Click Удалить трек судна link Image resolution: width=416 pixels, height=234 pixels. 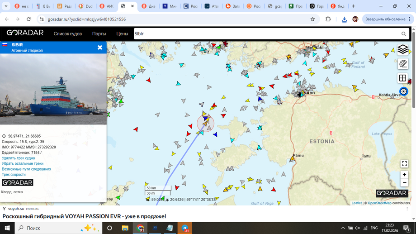pyautogui.click(x=18, y=158)
